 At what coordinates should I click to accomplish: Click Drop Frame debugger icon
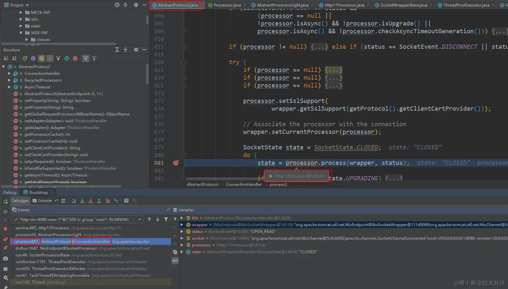click(x=107, y=201)
